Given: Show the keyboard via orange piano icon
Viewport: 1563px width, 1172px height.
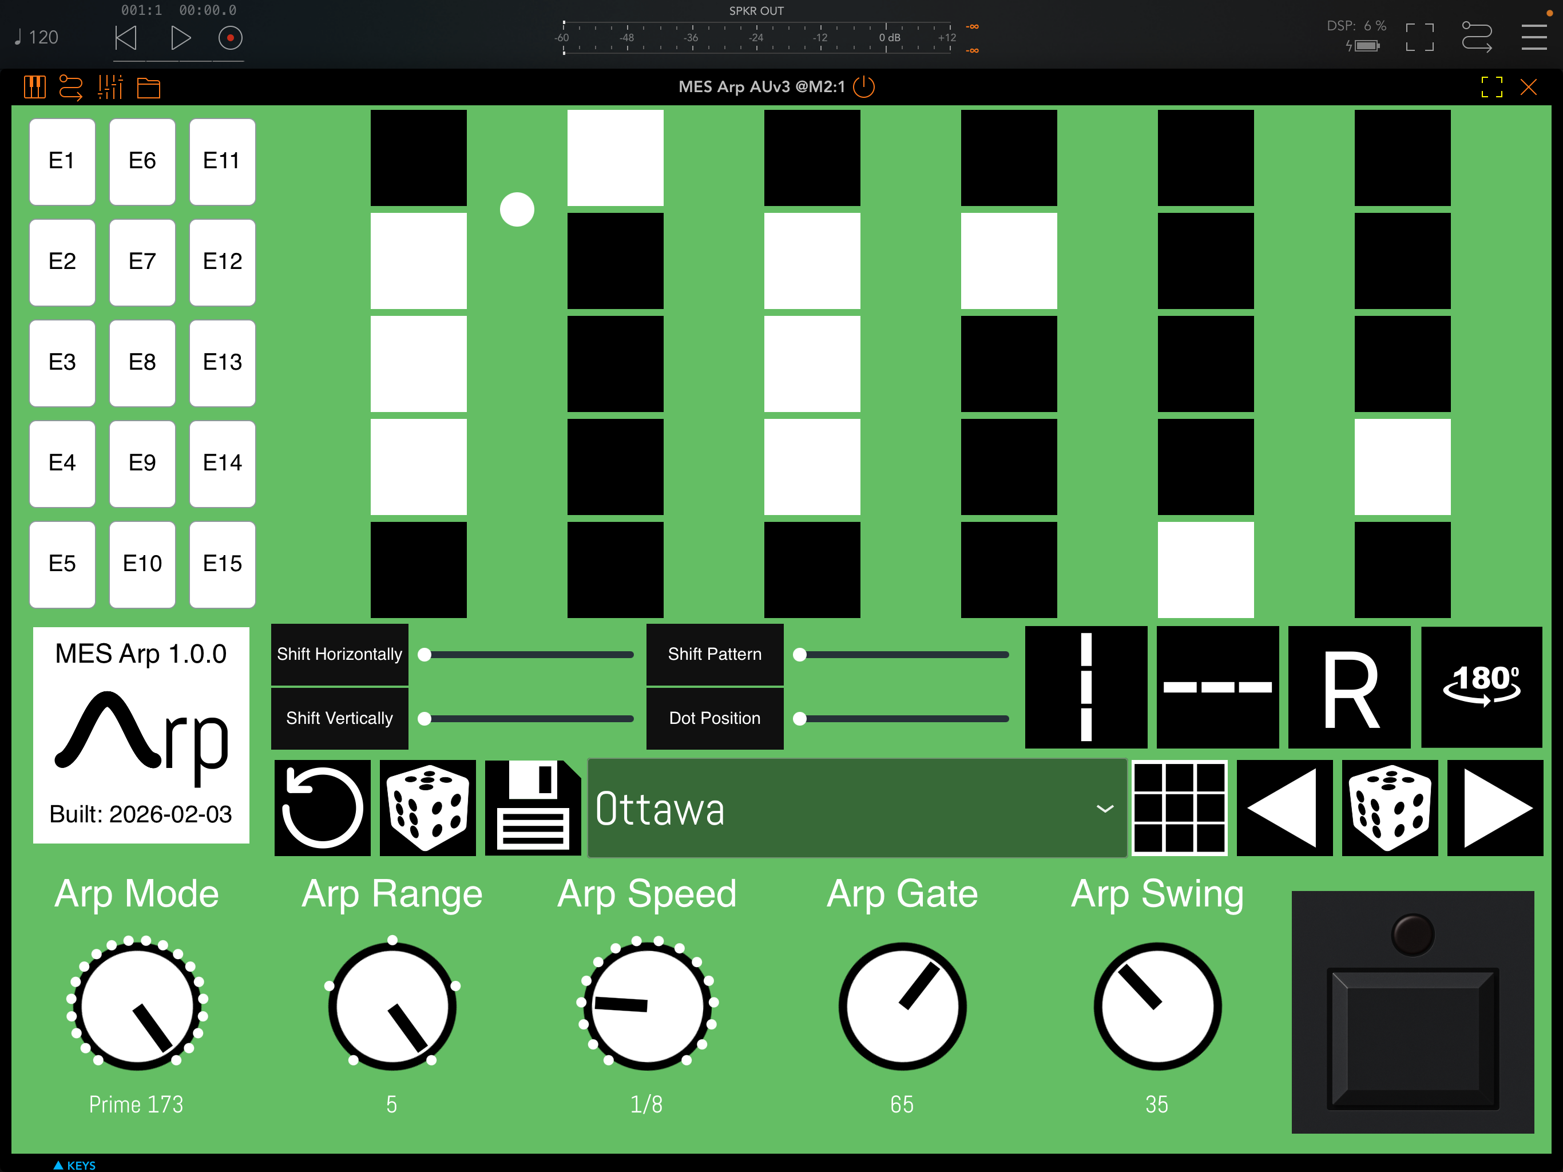Looking at the screenshot, I should pyautogui.click(x=35, y=88).
